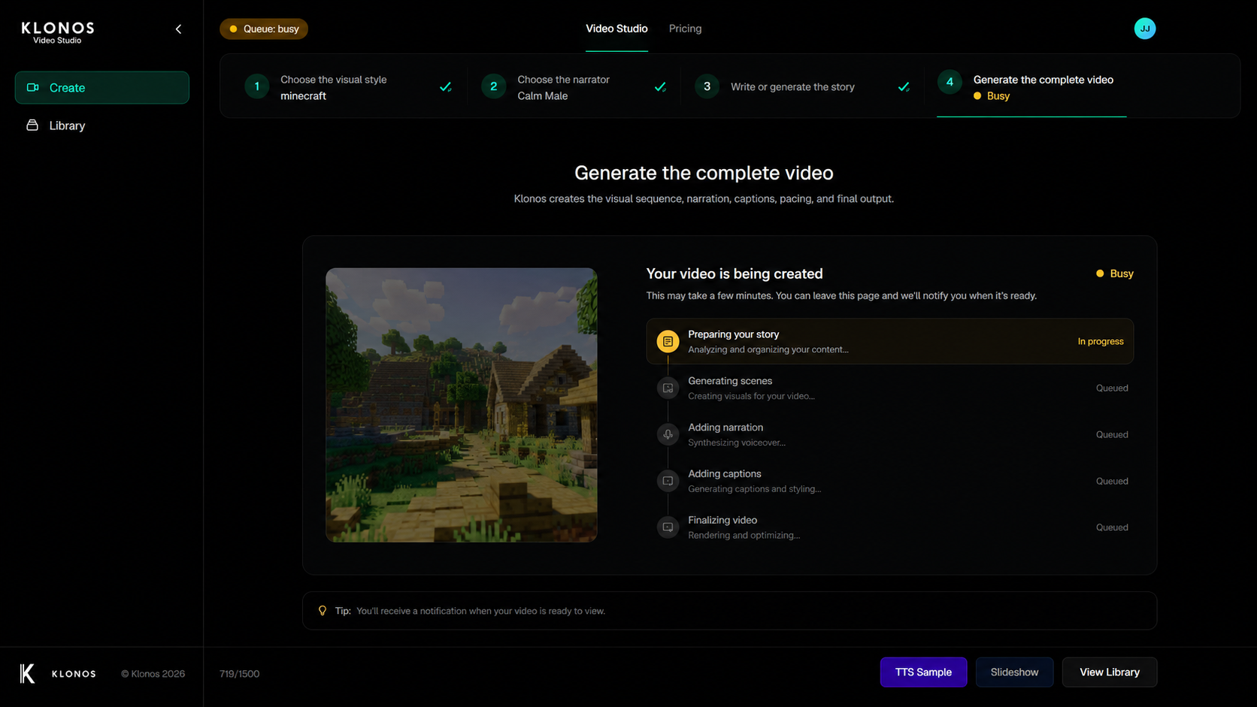Go to step 1 Choose the visual style

[349, 87]
